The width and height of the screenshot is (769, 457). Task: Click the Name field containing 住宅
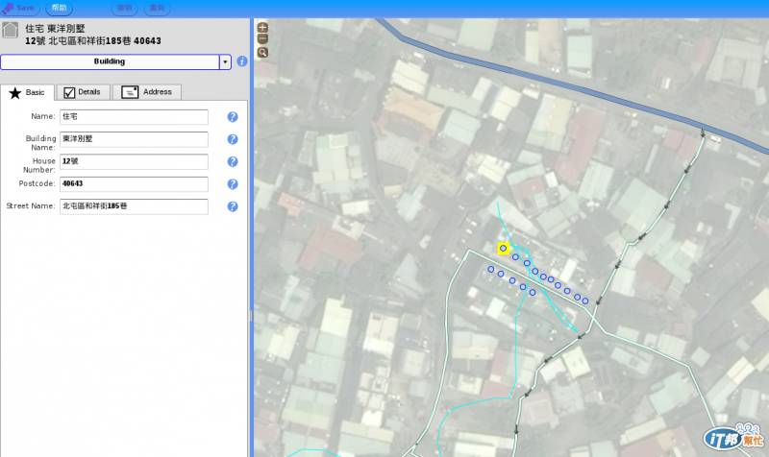(134, 116)
